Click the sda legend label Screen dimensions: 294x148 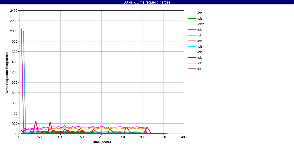tap(200, 13)
